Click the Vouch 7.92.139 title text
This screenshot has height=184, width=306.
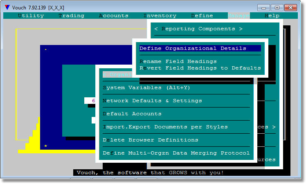click(38, 8)
